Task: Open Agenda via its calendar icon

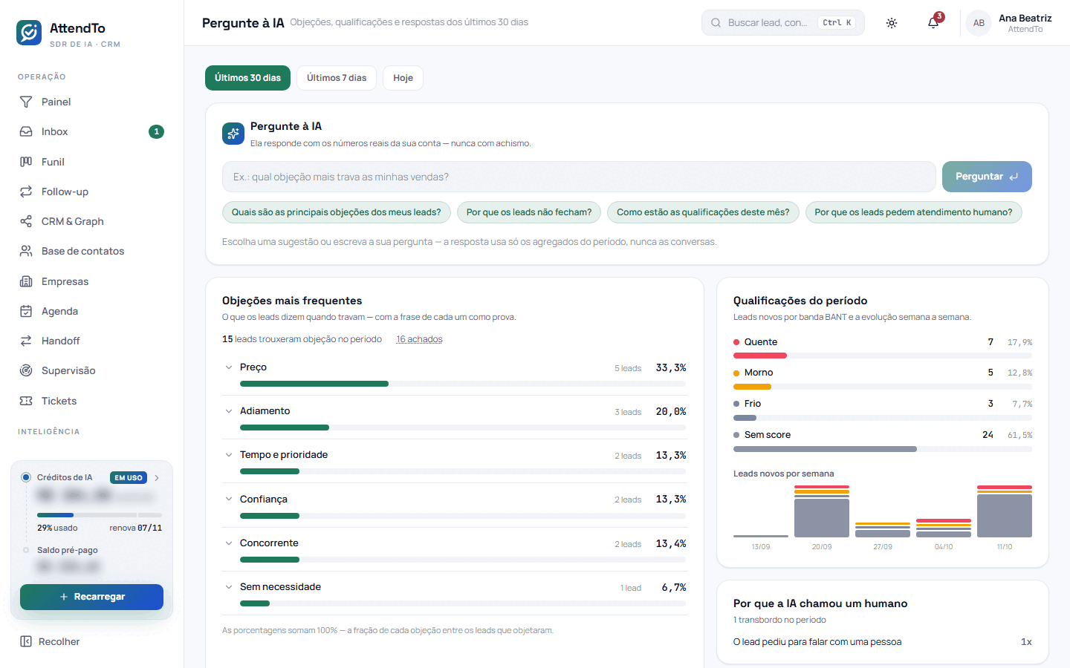Action: [26, 311]
